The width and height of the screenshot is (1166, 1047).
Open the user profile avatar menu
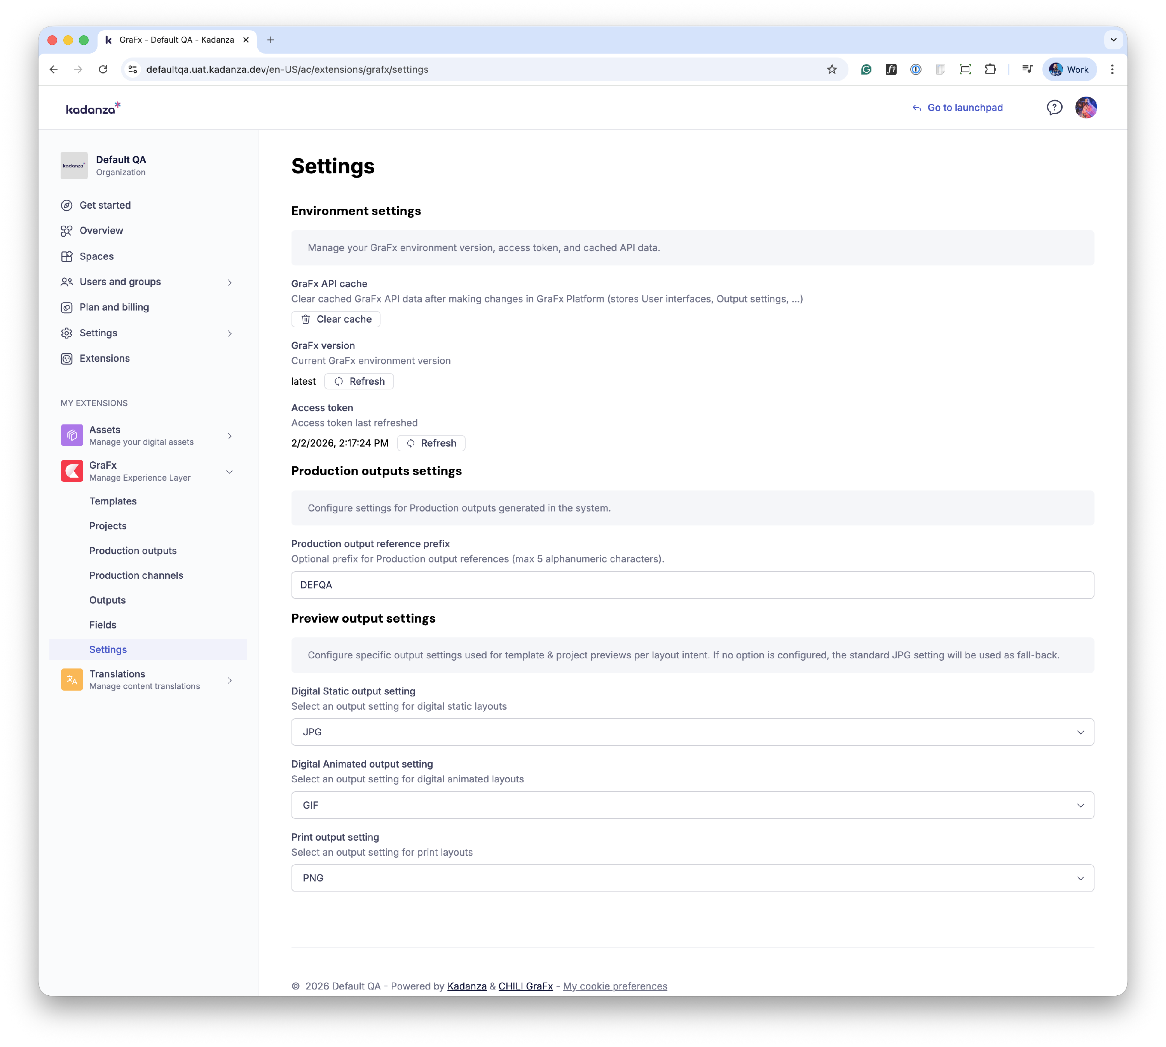click(1086, 108)
